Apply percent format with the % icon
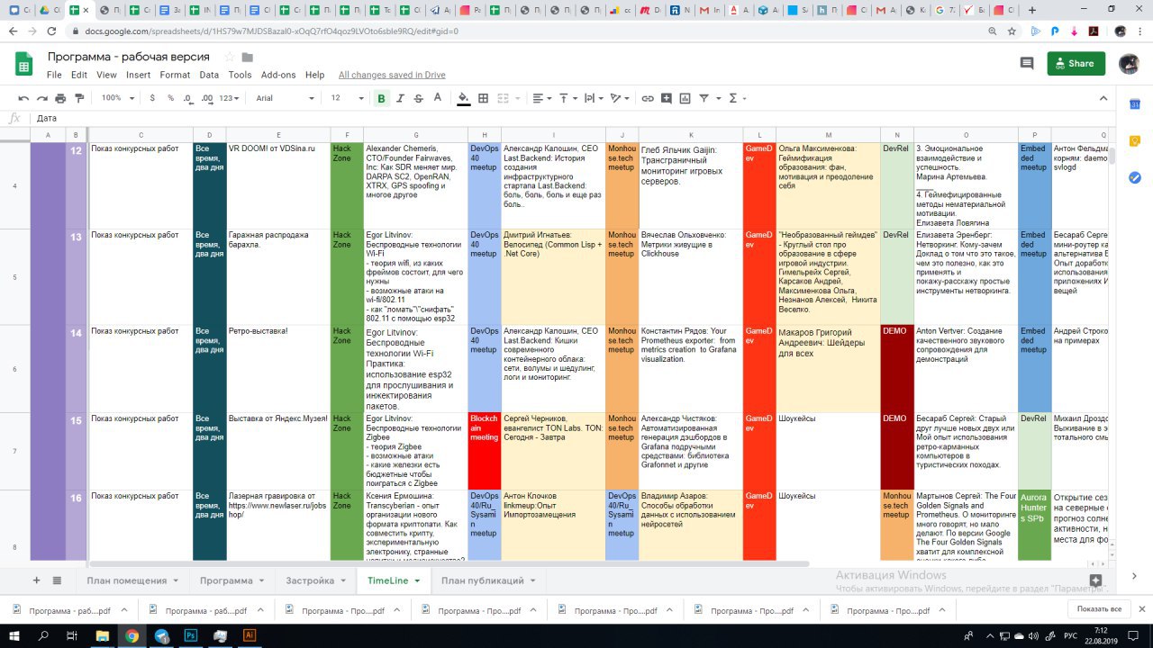 [x=170, y=98]
